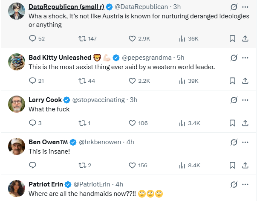Open Ben Owen's display name link
The width and height of the screenshot is (257, 201).
click(48, 142)
